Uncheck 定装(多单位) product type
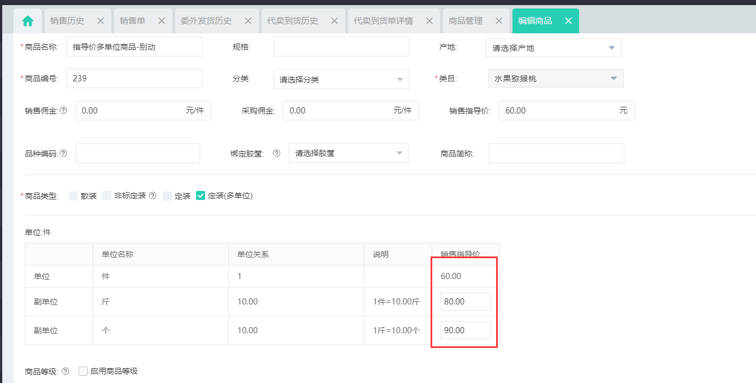756x383 pixels. (x=201, y=196)
